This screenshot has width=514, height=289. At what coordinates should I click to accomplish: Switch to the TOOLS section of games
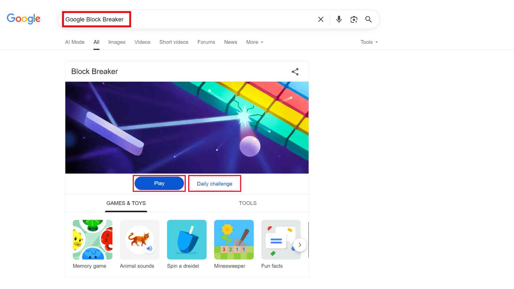pos(248,203)
